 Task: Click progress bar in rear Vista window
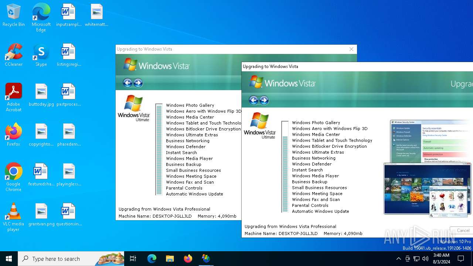159,149
